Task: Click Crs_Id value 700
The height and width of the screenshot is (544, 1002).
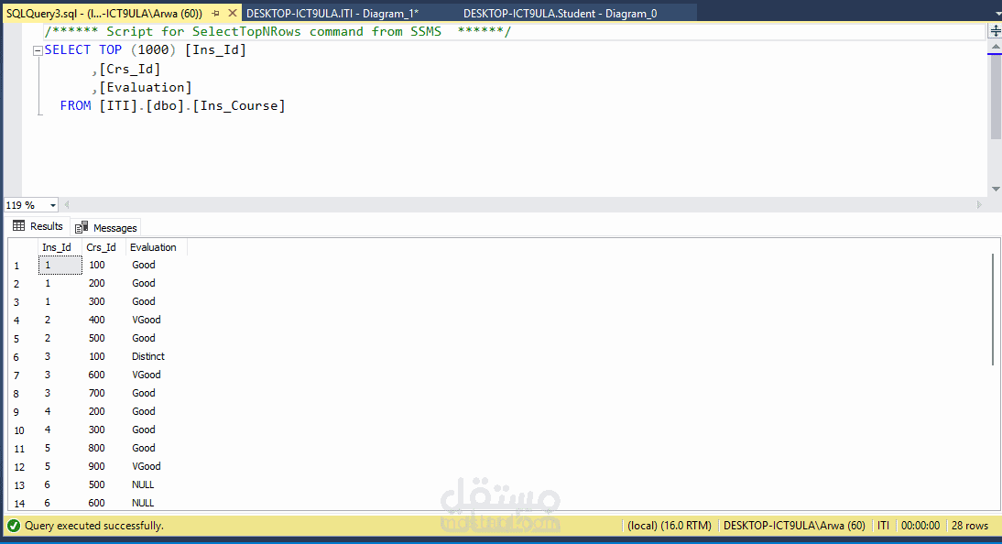Action: [96, 393]
